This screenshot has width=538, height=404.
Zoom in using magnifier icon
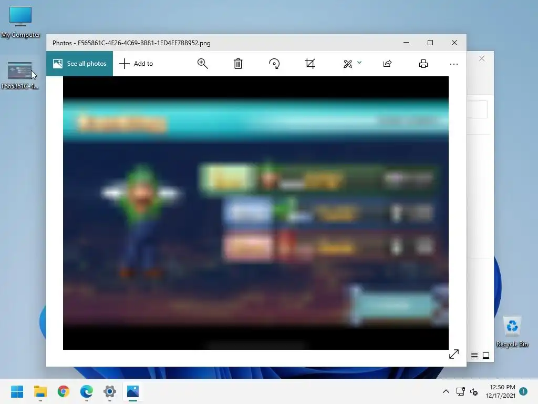[202, 64]
